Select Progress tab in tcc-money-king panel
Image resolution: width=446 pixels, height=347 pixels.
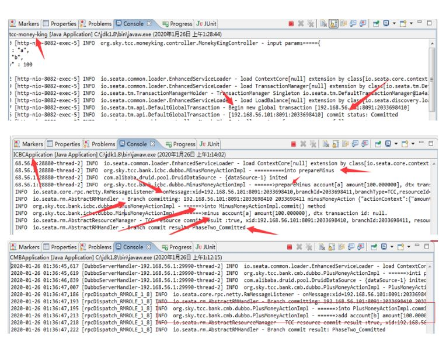(x=177, y=24)
